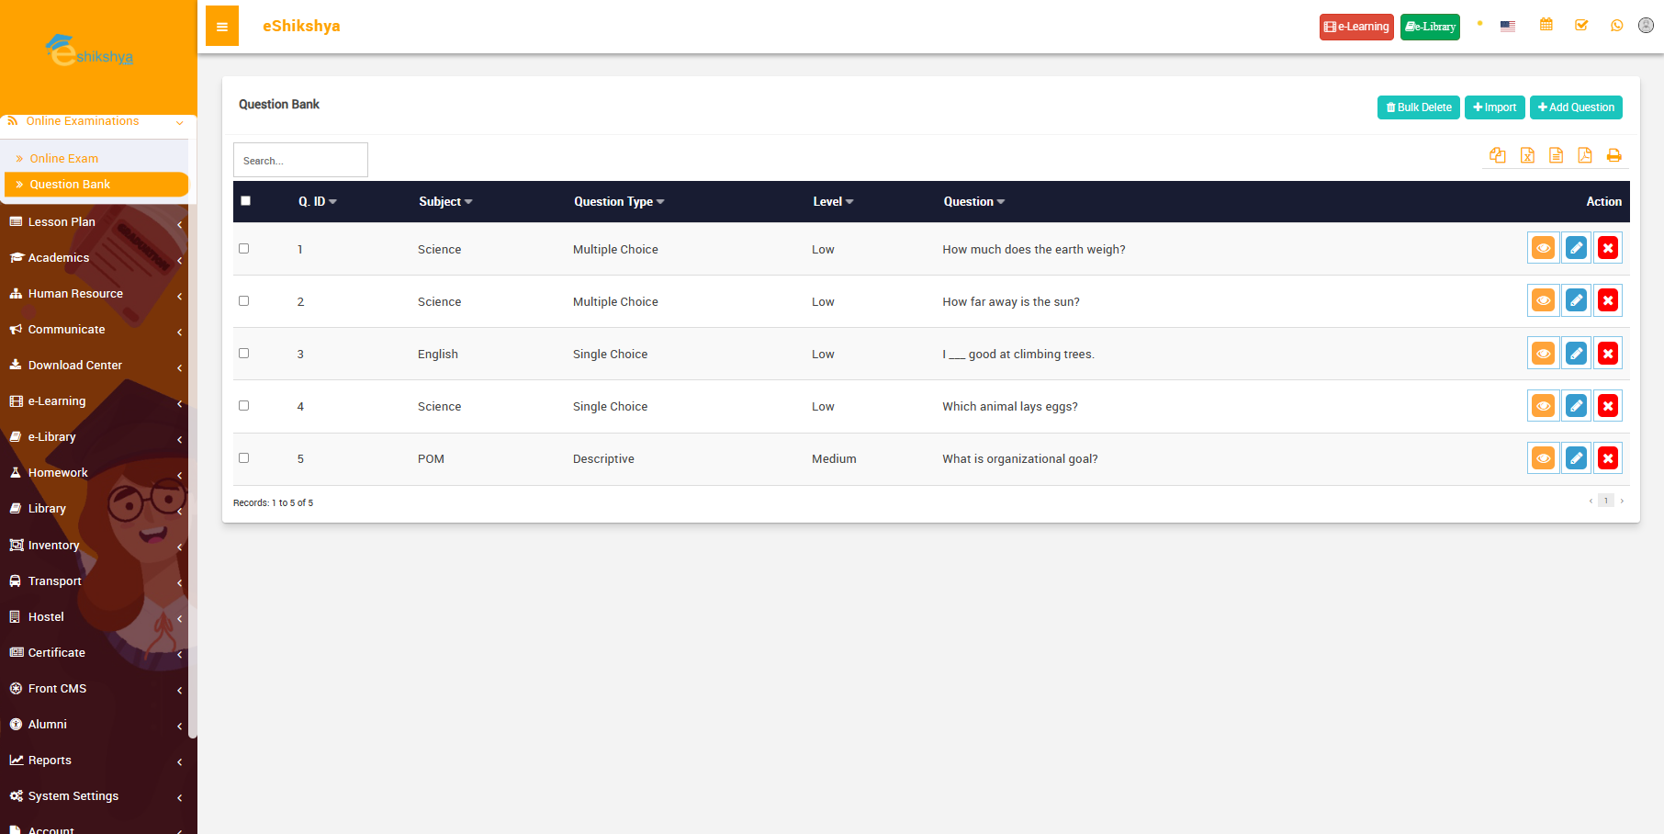View question 1 with the eye icon
The height and width of the screenshot is (834, 1664).
[1544, 248]
